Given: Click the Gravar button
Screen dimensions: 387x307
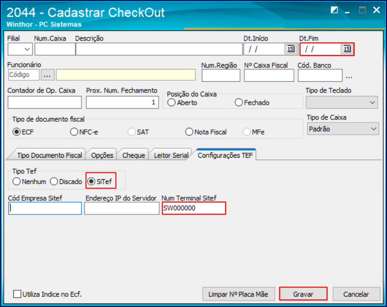Looking at the screenshot, I should click(x=303, y=294).
